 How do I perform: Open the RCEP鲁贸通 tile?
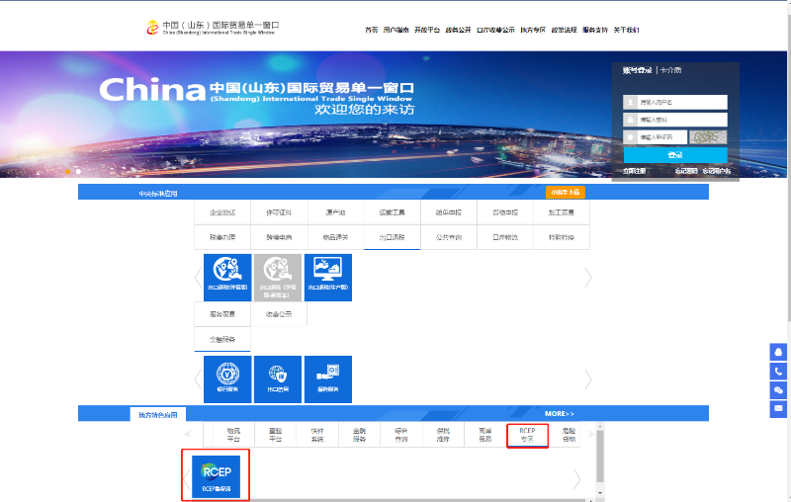pyautogui.click(x=216, y=476)
